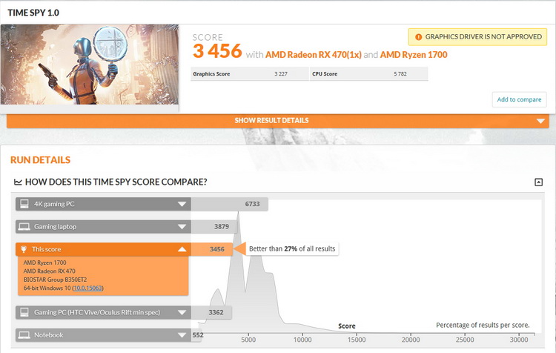Click Add to compare button
The height and width of the screenshot is (353, 556).
click(x=519, y=99)
